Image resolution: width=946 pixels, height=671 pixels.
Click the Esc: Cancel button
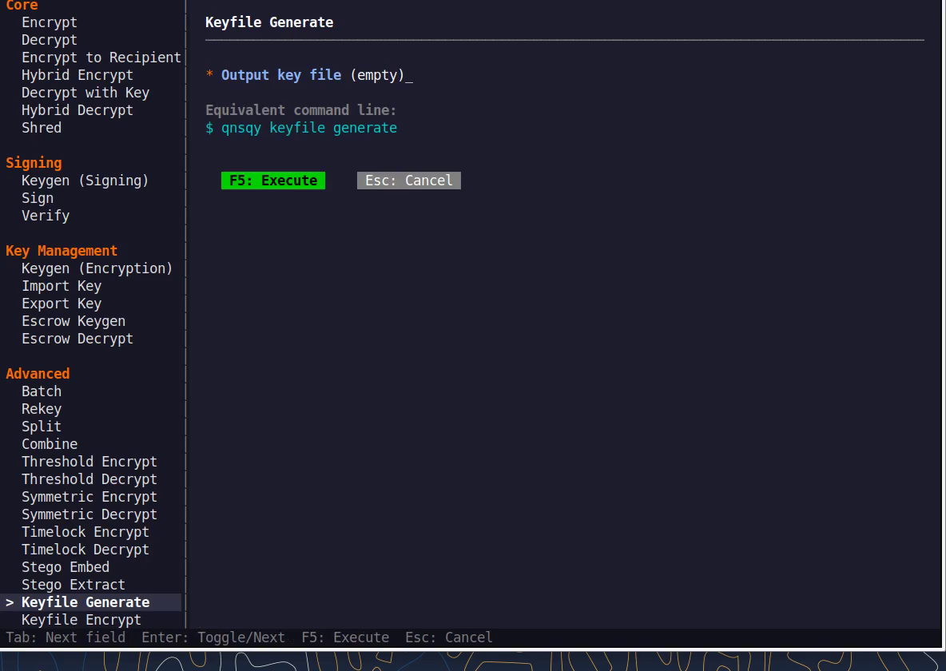(x=409, y=181)
